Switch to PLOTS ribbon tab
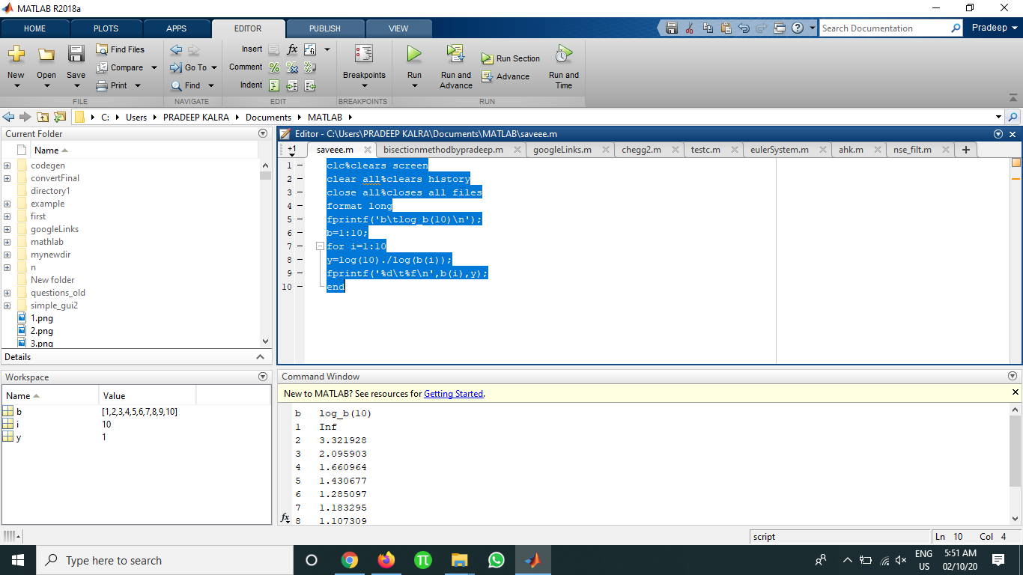Screen dimensions: 1023x575 click(x=106, y=28)
